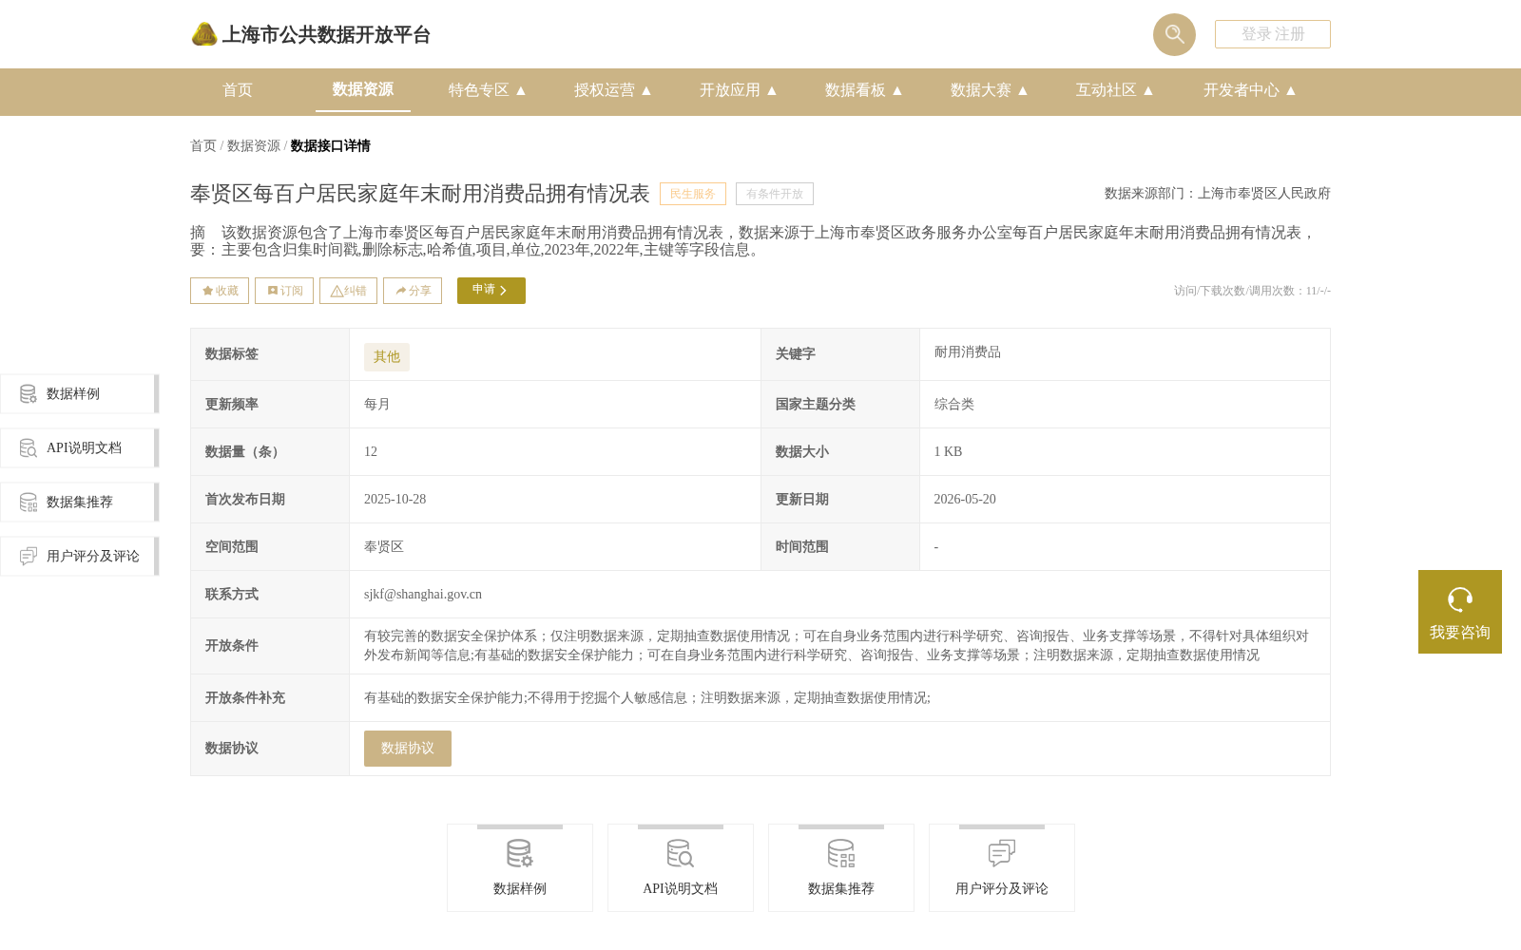Open the 授权运营 nav label

tap(605, 90)
